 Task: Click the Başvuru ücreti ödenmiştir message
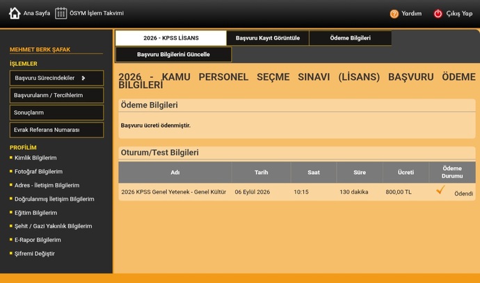pos(156,126)
